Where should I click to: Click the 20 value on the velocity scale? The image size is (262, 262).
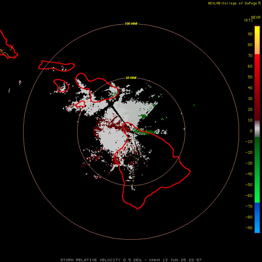click(250, 109)
